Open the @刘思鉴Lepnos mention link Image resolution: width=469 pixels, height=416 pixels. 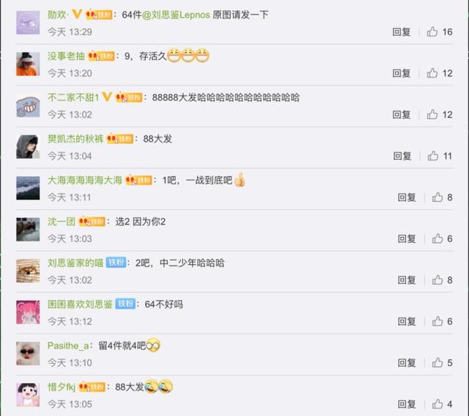pyautogui.click(x=176, y=15)
